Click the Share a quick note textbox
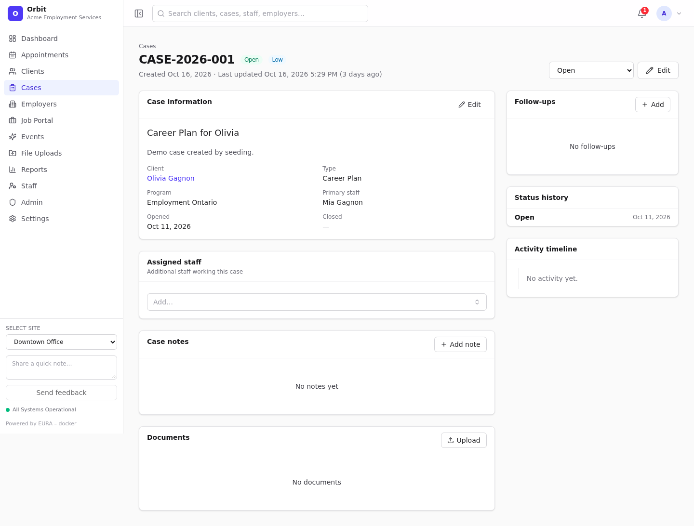This screenshot has width=694, height=526. coord(61,368)
